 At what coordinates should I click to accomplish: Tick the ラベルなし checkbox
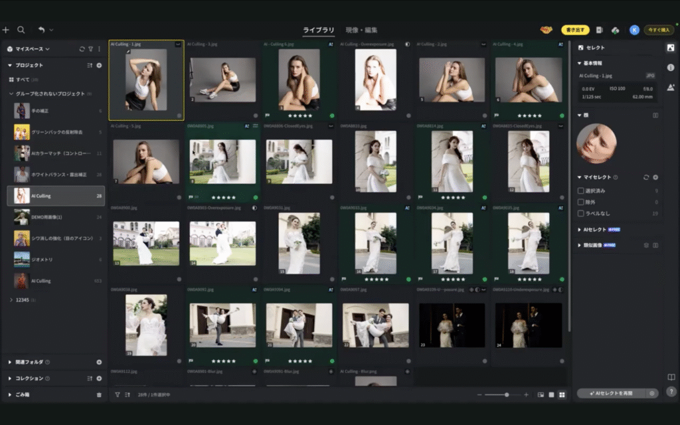[x=581, y=213]
